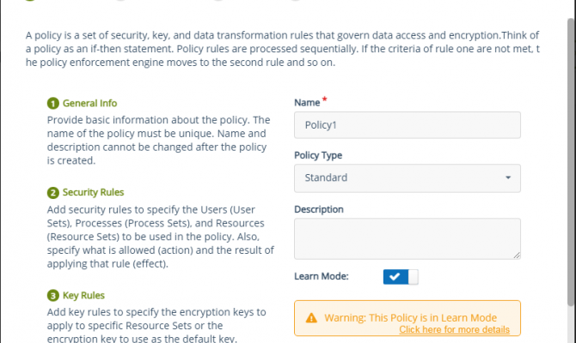Viewport: 576px width, 343px height.
Task: Disable the Learn Mode toggle switch
Action: tap(401, 276)
